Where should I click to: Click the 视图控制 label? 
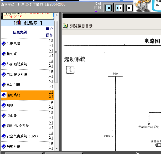point(97,6)
